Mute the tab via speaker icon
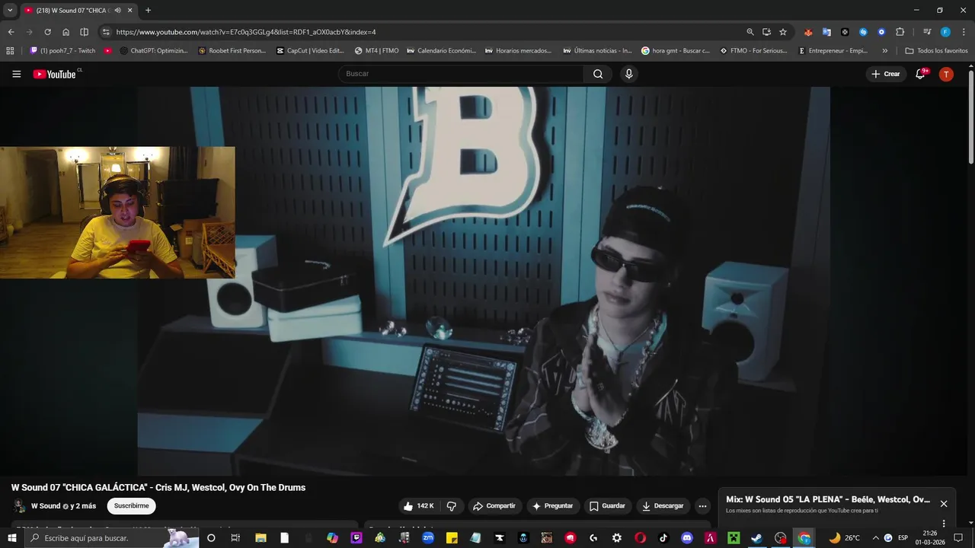 [x=117, y=10]
